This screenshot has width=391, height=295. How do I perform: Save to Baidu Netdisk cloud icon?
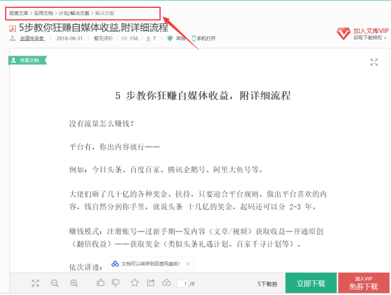[167, 283]
